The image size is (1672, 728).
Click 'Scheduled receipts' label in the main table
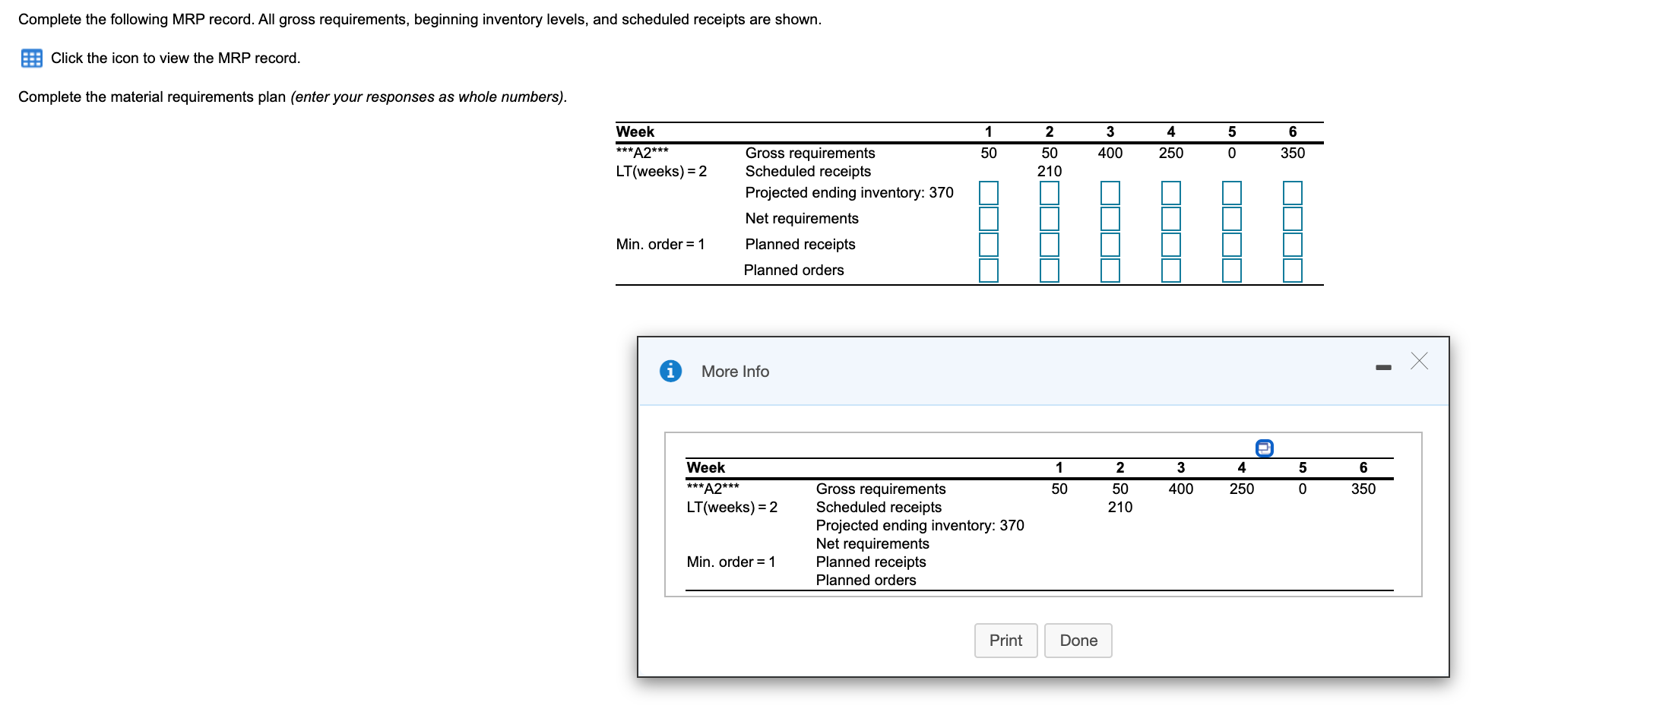coord(808,171)
